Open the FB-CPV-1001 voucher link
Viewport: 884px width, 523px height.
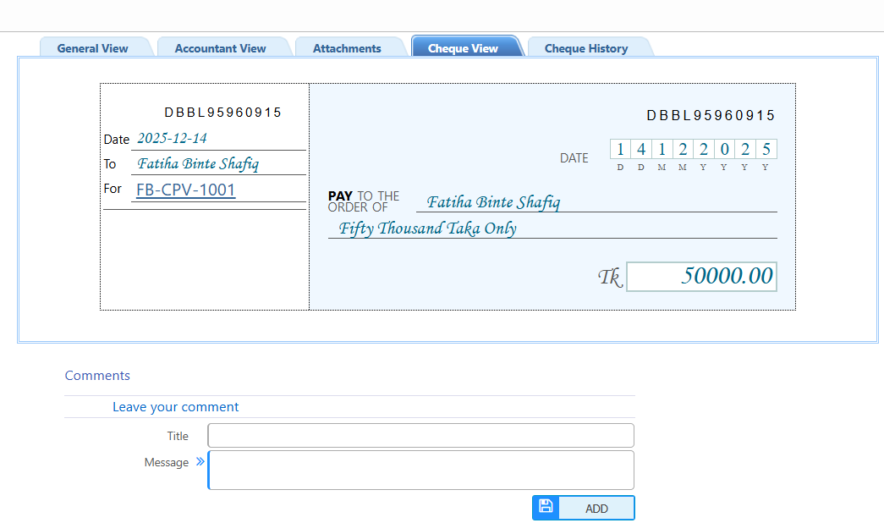185,190
